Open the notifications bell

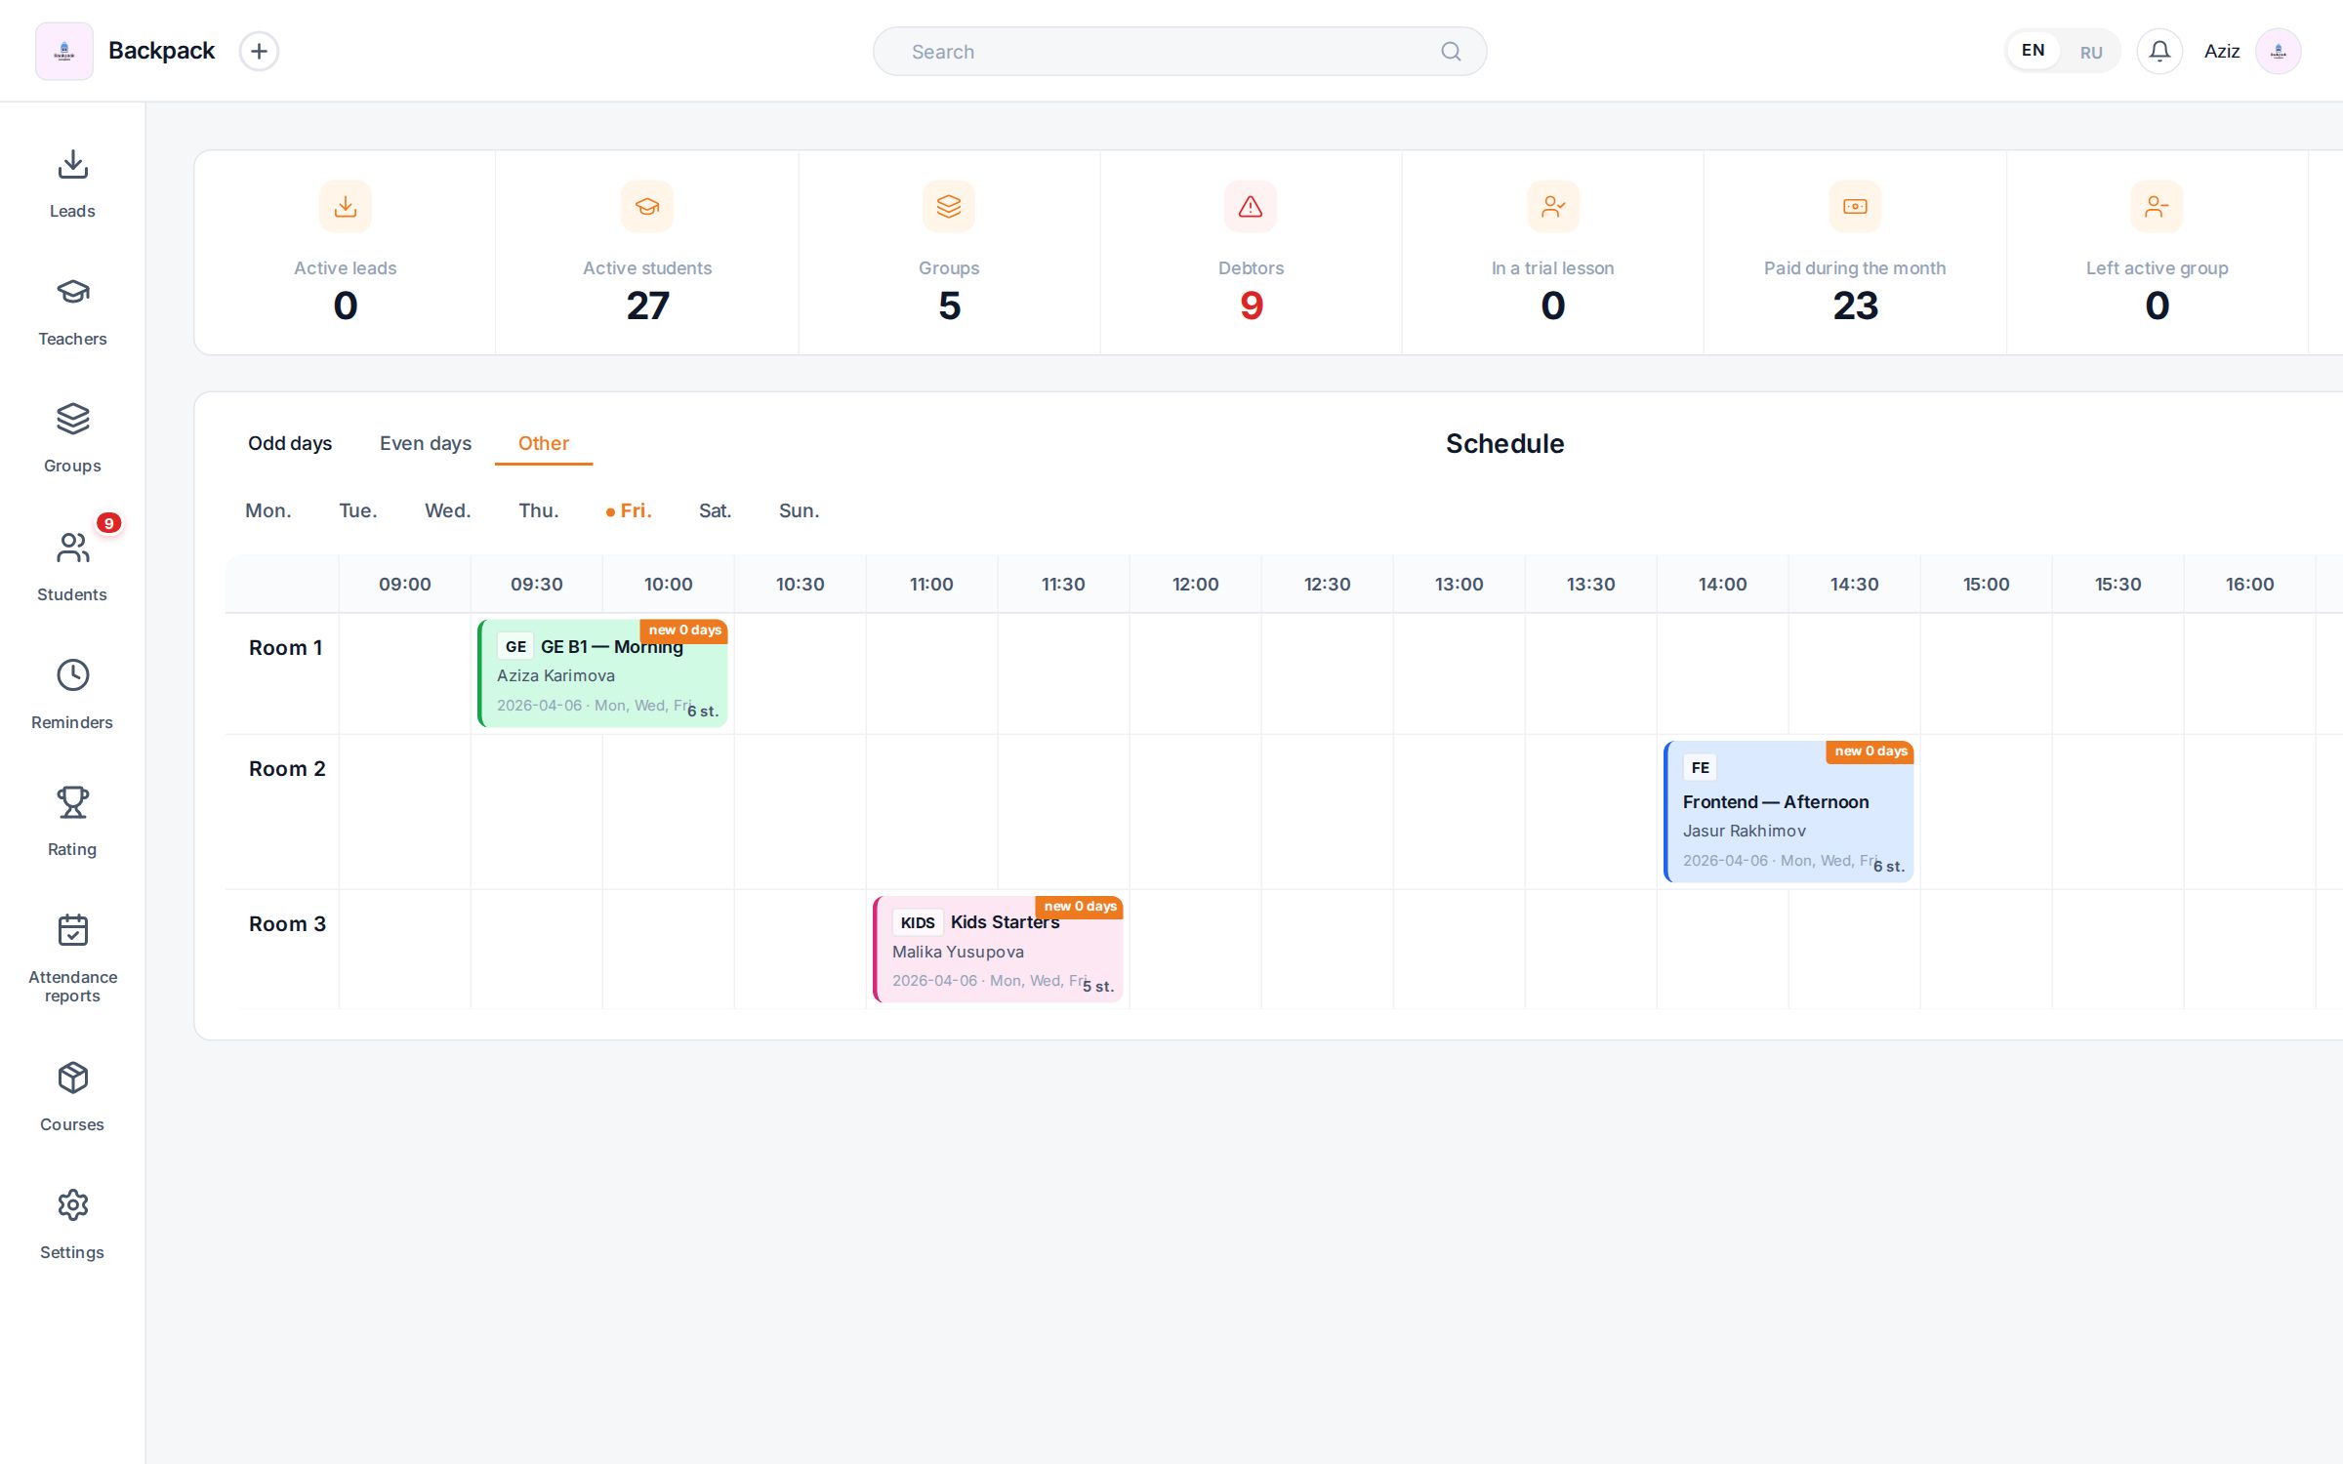pos(2159,51)
